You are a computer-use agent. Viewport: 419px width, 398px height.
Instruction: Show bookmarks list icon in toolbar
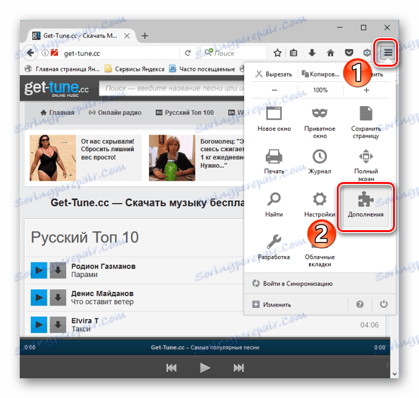(x=294, y=53)
